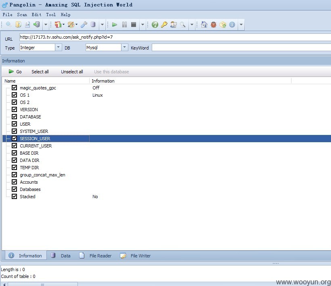The height and width of the screenshot is (286, 331).
Task: Start the scan with the green play icon
Action: pos(115,25)
